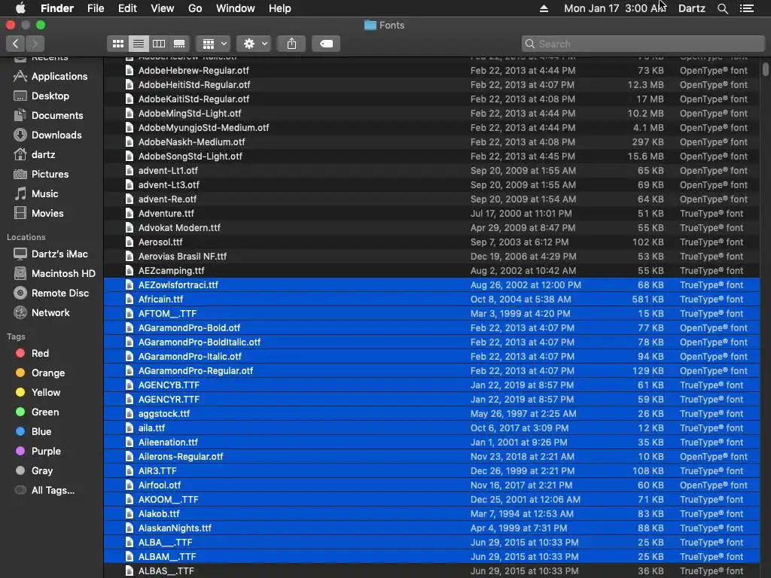Viewport: 771px width, 578px height.
Task: Switch to list view in toolbar
Action: (x=139, y=44)
